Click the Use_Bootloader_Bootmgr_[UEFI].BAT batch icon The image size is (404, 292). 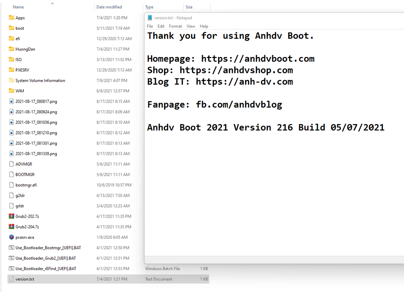coord(11,248)
